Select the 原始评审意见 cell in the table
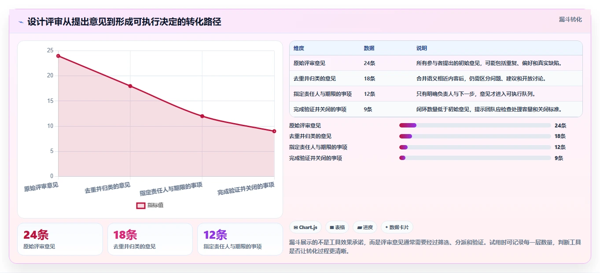The height and width of the screenshot is (273, 600). 309,63
